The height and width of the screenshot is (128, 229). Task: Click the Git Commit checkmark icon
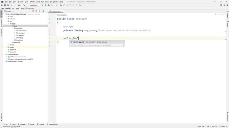(x=67, y=5)
